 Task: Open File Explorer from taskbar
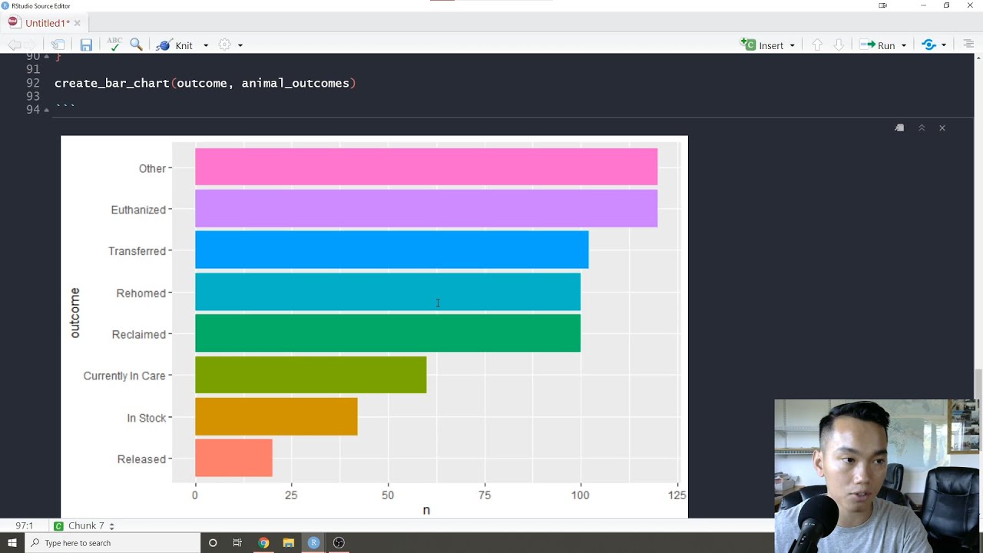coord(289,543)
